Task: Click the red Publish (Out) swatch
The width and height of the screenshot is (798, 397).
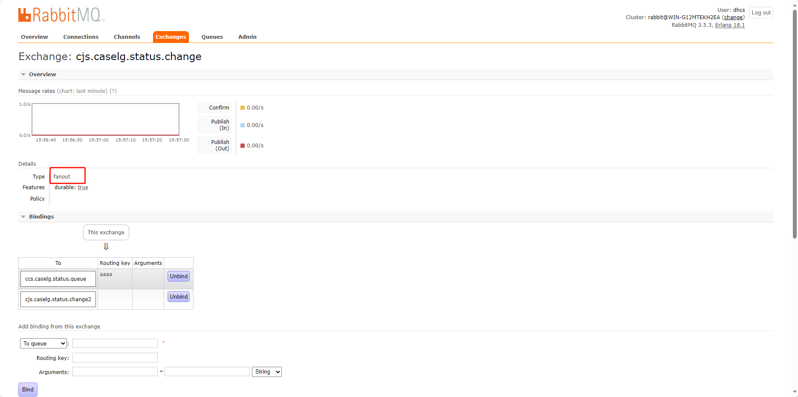Action: click(243, 146)
